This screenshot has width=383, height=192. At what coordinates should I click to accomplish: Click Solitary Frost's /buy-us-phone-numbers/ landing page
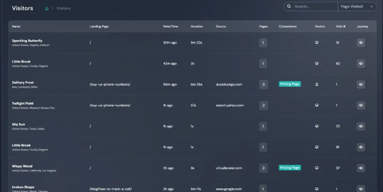click(110, 85)
